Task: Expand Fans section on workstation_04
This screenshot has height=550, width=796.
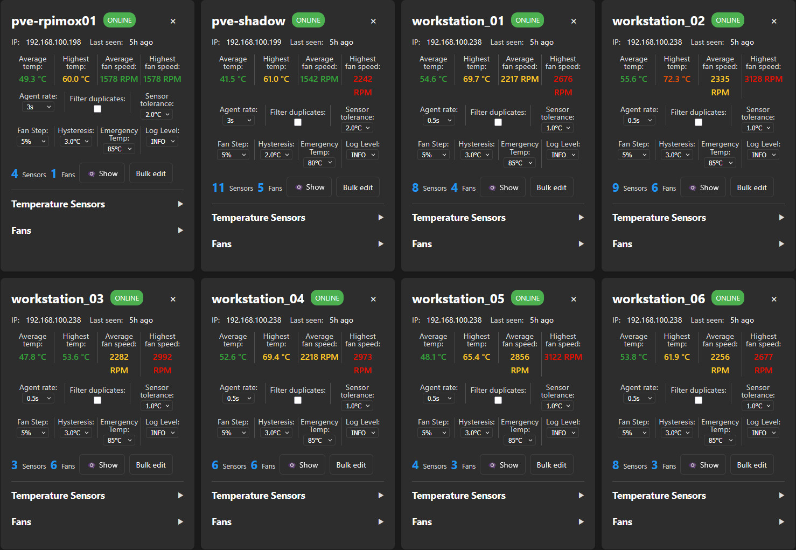Action: [x=298, y=522]
